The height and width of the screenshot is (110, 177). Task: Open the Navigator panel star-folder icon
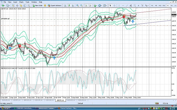(21, 6)
